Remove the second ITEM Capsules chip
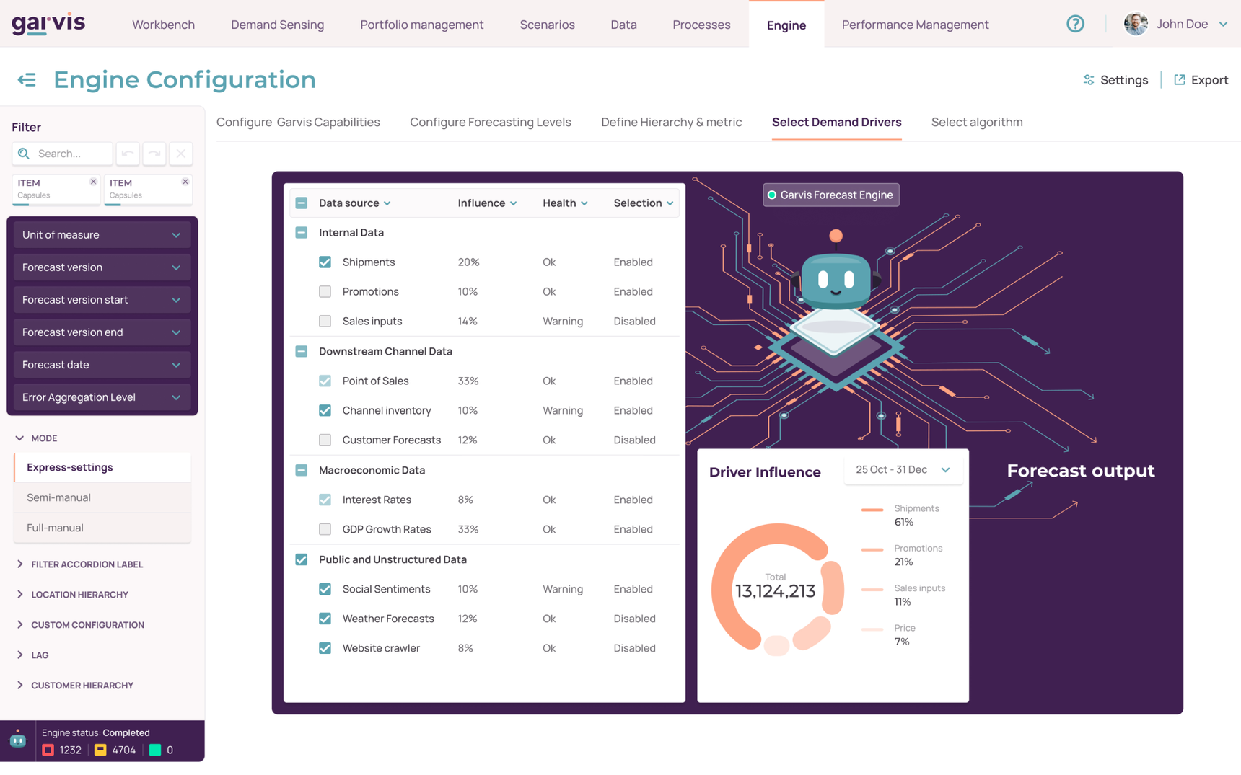 tap(185, 182)
